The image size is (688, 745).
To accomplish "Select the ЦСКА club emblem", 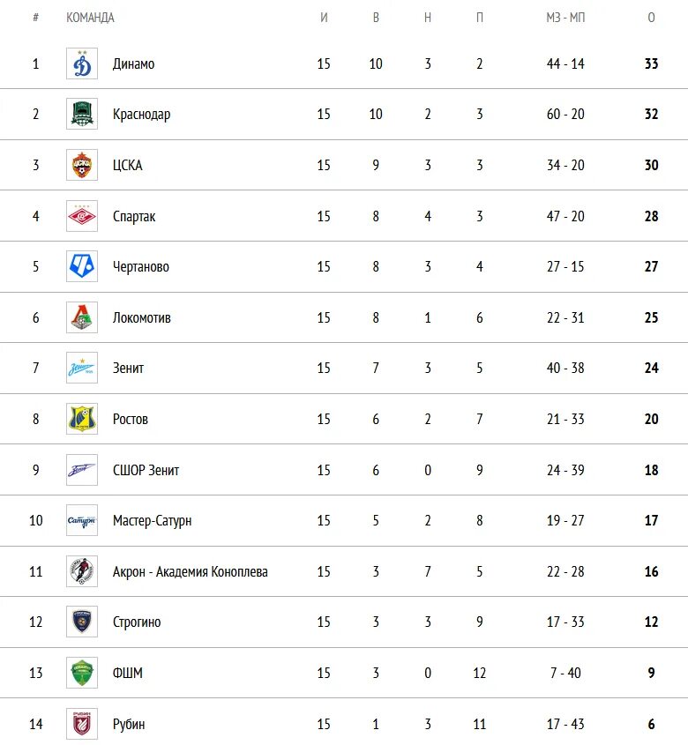I will [x=82, y=165].
